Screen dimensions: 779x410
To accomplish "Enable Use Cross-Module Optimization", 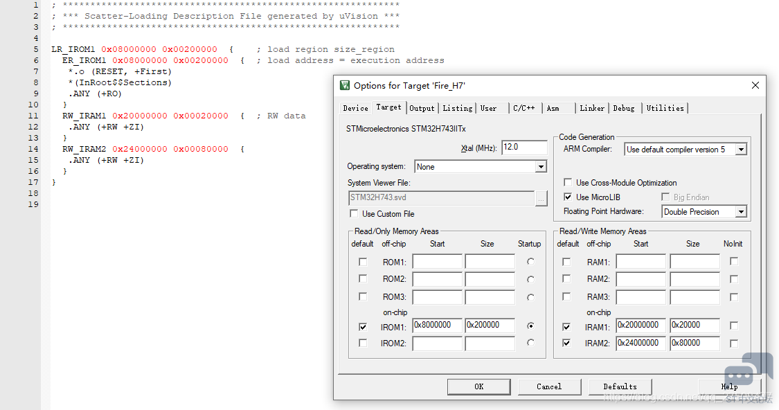I will tap(568, 182).
